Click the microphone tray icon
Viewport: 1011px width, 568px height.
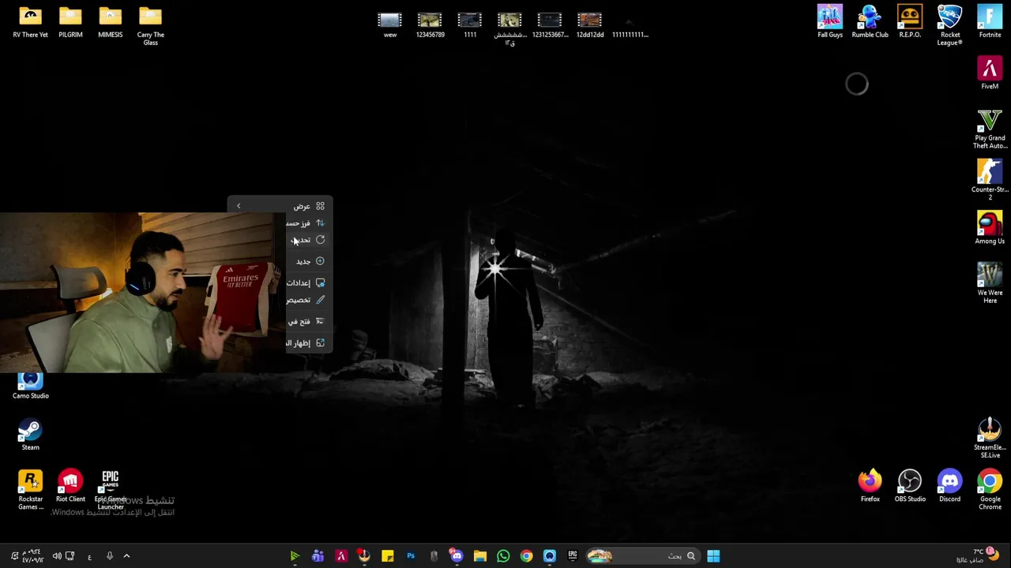(109, 556)
